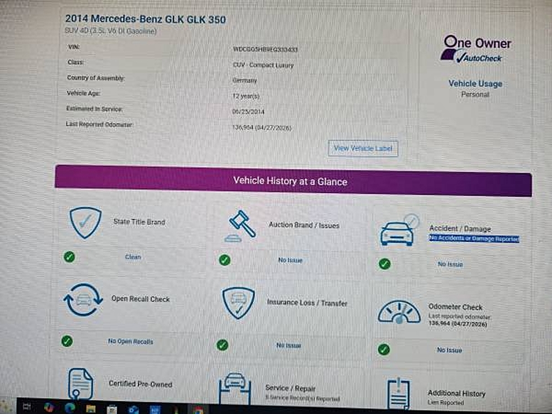The width and height of the screenshot is (552, 414).
Task: Click green checkmark under Odometer Check
Action: coord(384,349)
